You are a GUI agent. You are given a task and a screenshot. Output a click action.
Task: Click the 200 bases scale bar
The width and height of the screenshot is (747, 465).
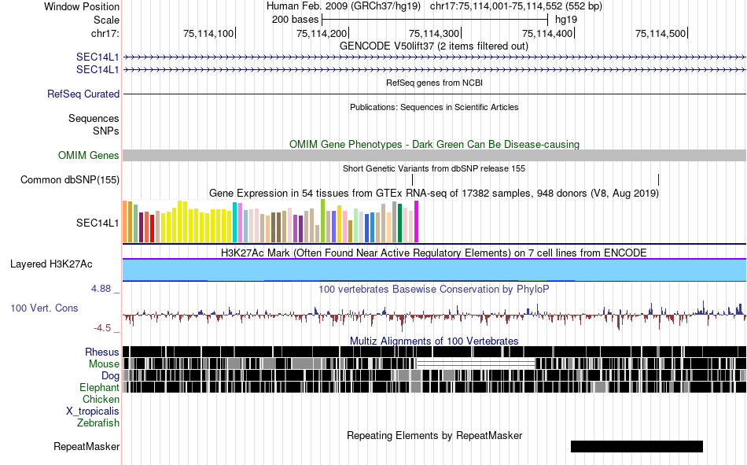click(x=435, y=20)
